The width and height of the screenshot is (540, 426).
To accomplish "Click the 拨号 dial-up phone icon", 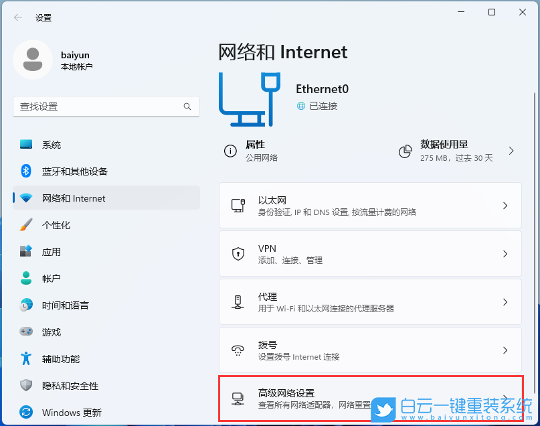I will pyautogui.click(x=238, y=350).
